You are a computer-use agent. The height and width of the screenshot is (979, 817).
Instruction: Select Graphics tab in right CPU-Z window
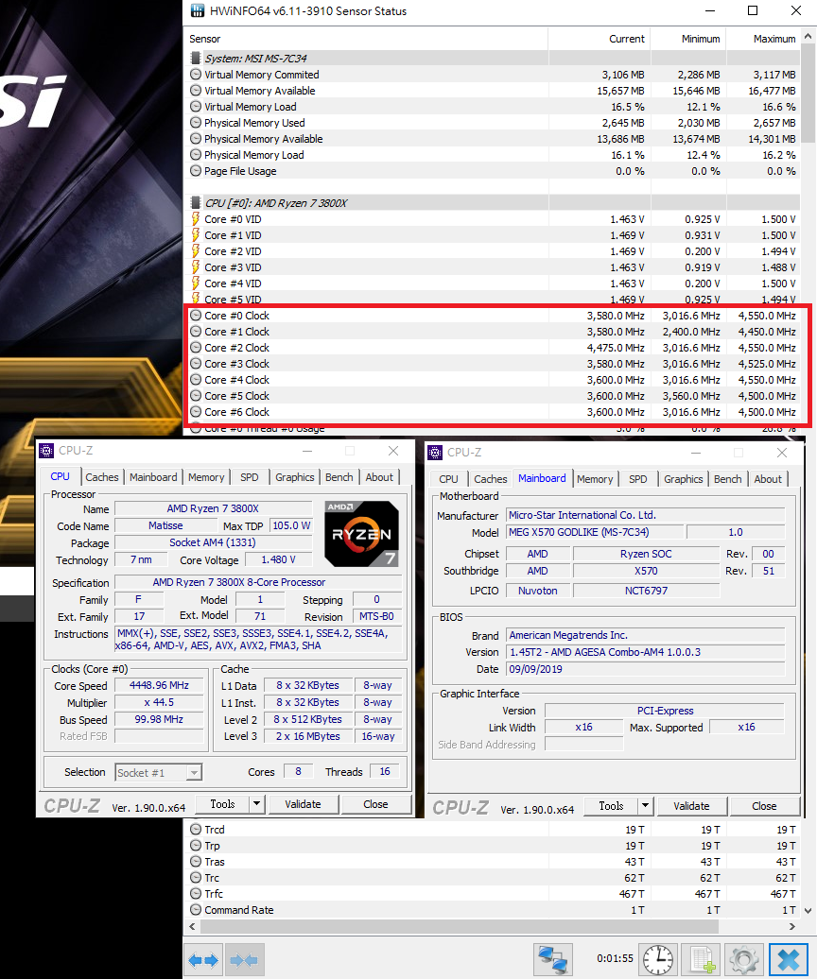[684, 479]
